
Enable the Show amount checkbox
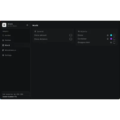71,35
